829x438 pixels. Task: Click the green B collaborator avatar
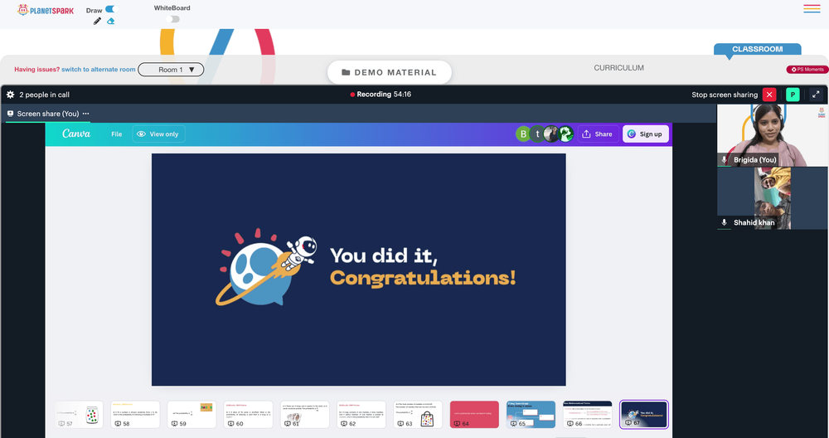pos(523,134)
